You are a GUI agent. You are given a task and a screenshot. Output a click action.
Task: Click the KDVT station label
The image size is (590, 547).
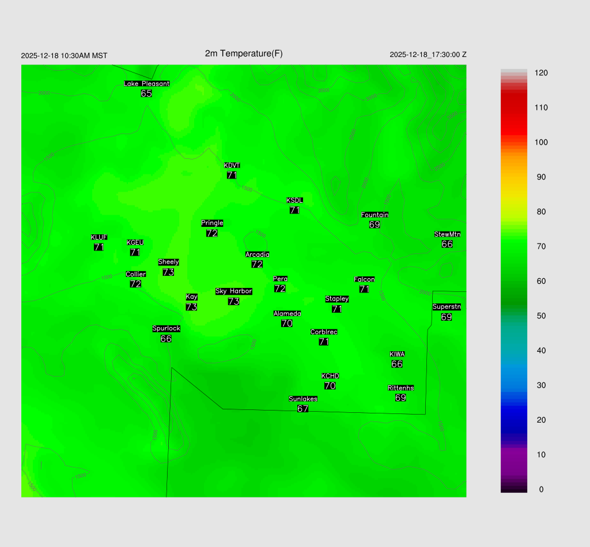[232, 165]
